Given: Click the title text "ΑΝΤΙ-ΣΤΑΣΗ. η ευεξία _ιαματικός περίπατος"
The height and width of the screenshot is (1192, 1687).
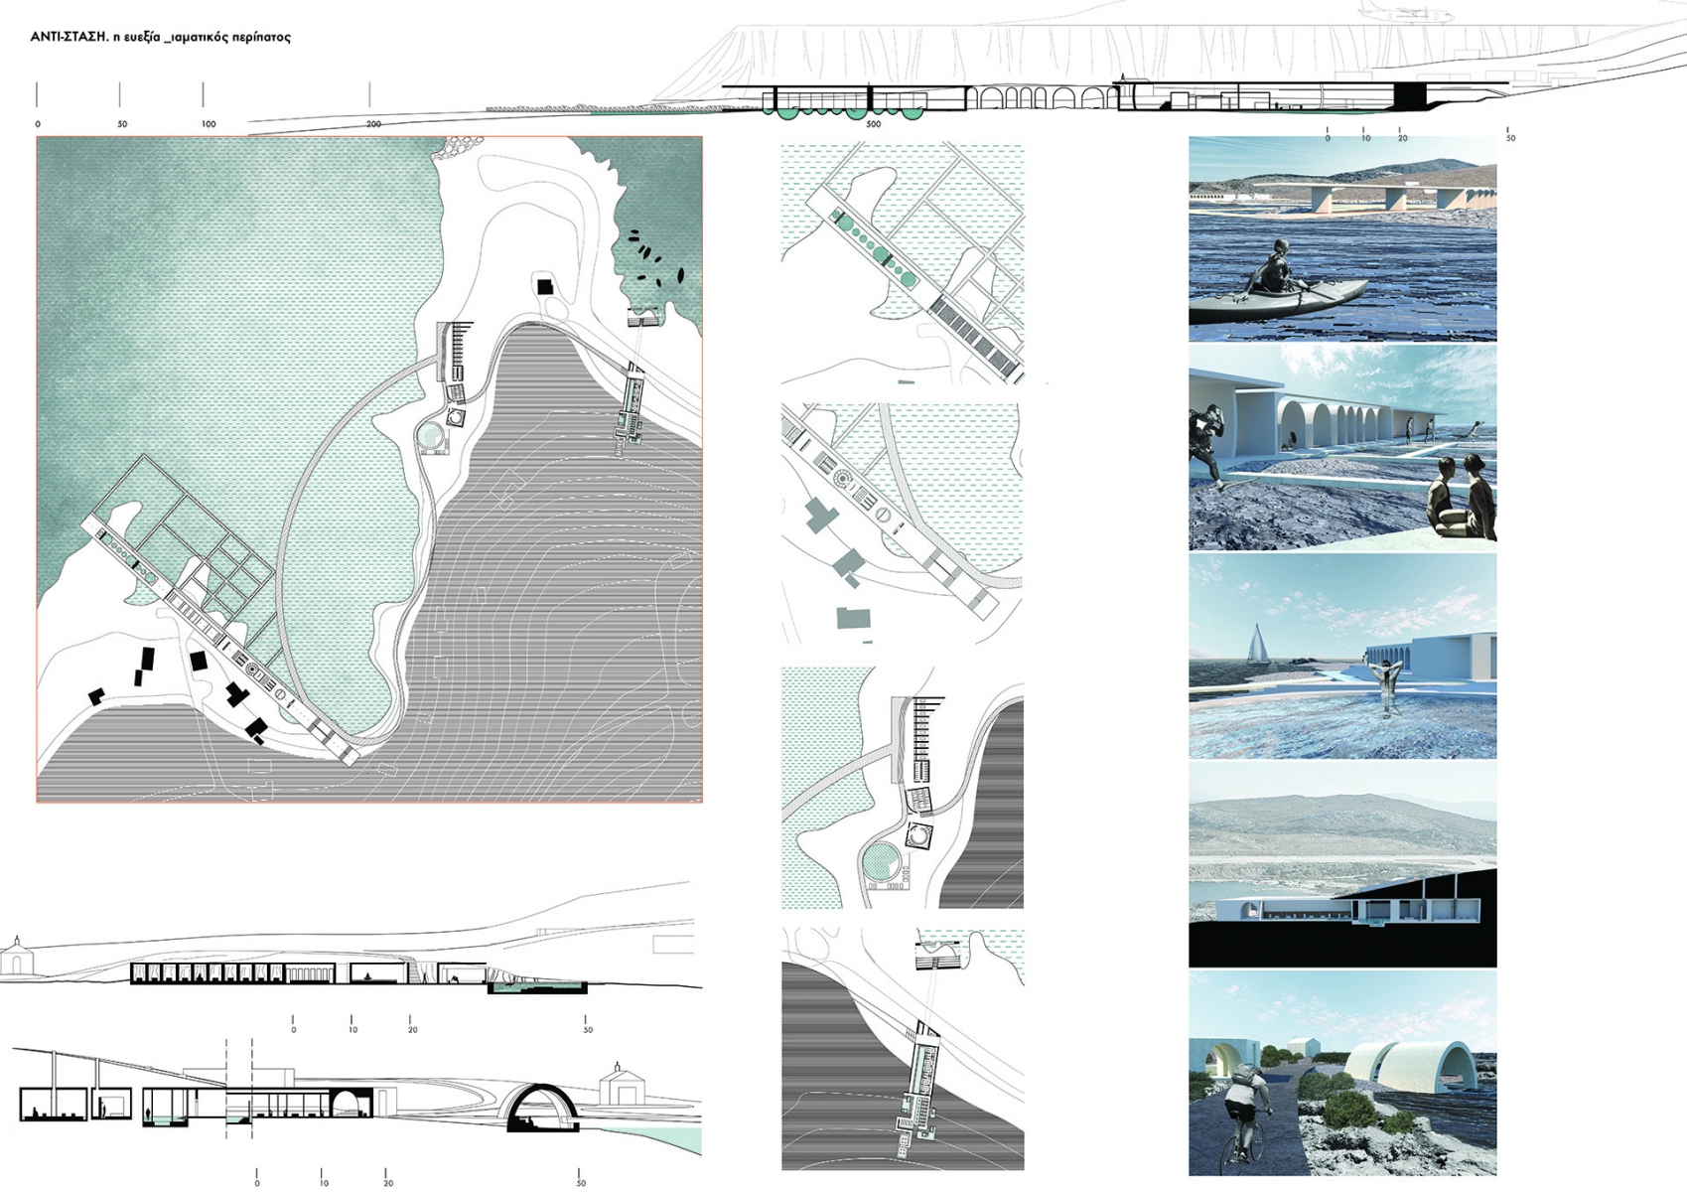Looking at the screenshot, I should pos(161,37).
